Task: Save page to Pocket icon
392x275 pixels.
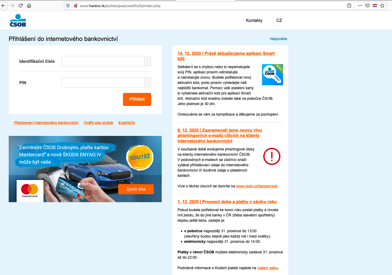Action: click(x=367, y=6)
